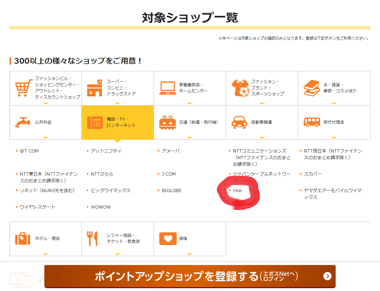This screenshot has width=380, height=291.
Task: Expand the ホテル・宿泊 category arrow
Action: [46, 254]
